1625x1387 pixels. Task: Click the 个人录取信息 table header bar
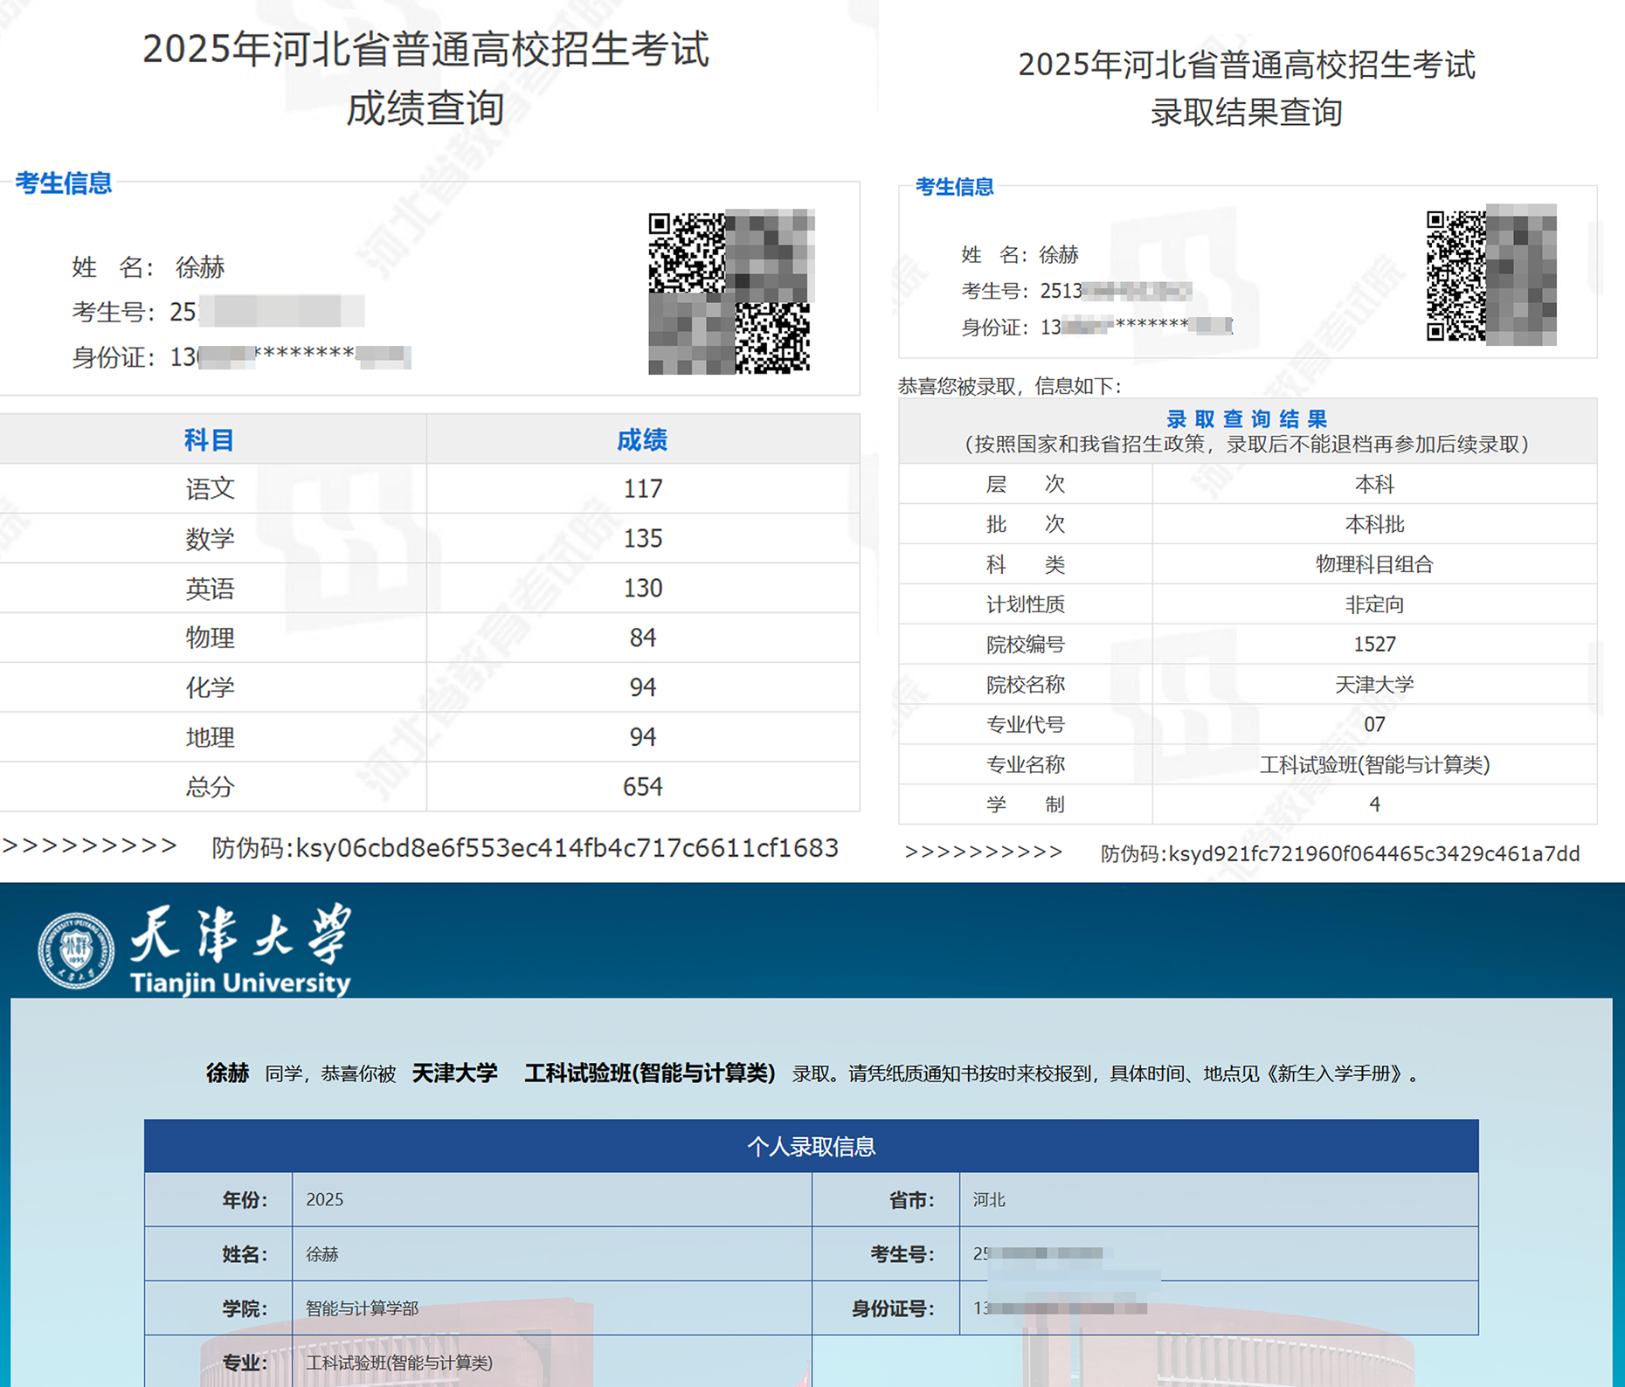point(812,1146)
